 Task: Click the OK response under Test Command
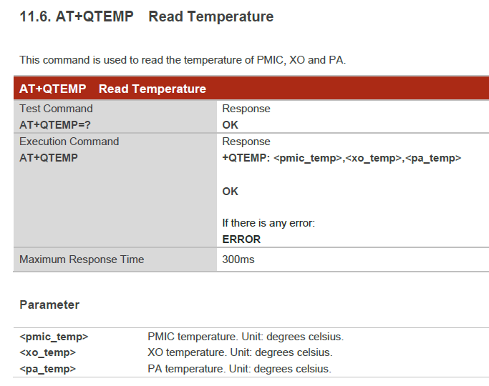point(231,124)
